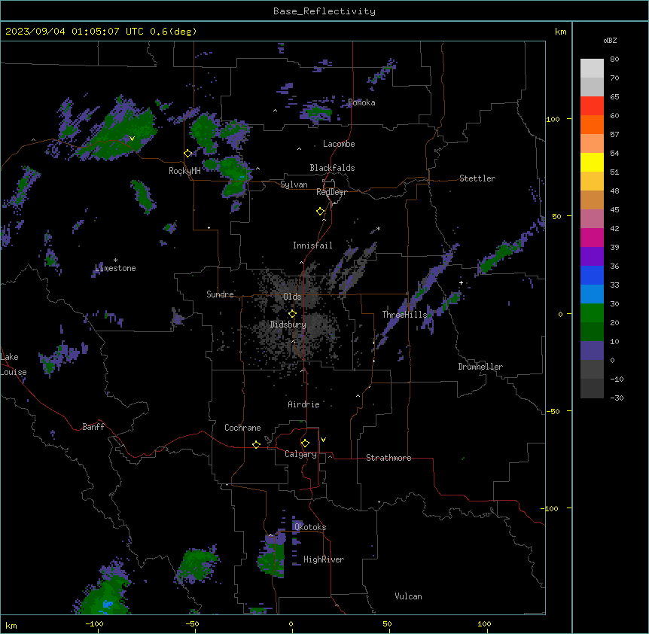Select the magenta 39-42 dBZ legend swatch
Screen dimensions: 649x634
592,237
